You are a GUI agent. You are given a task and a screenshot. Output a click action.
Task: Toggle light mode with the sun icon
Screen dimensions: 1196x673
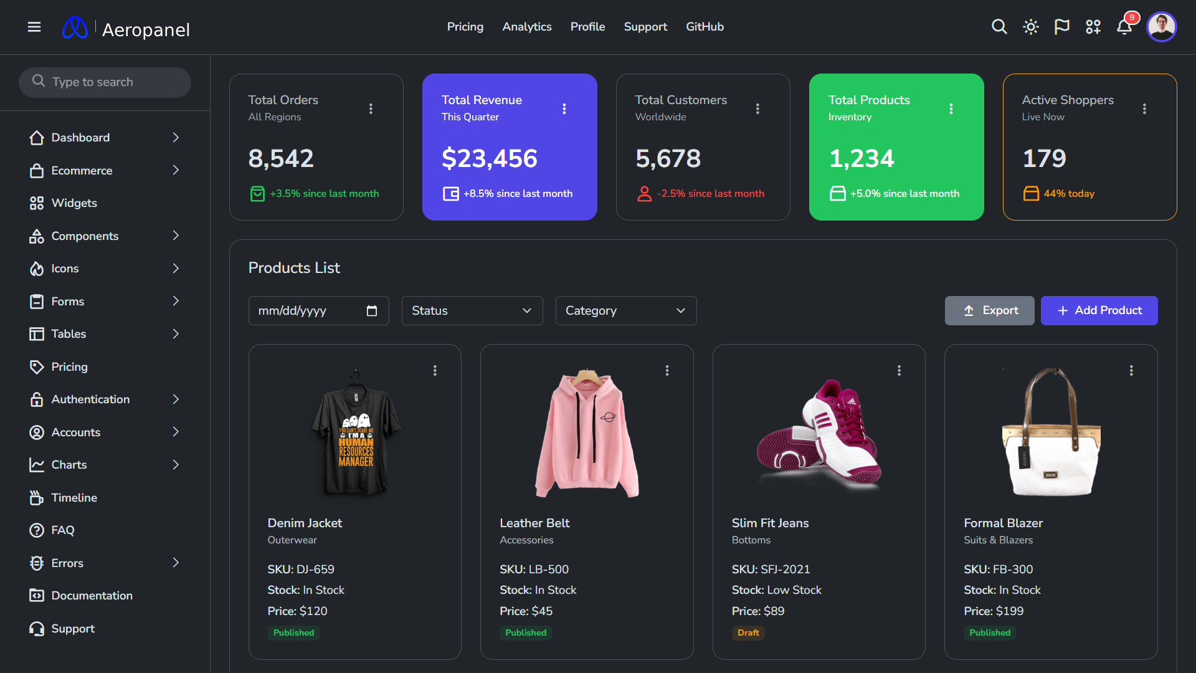[x=1030, y=27]
